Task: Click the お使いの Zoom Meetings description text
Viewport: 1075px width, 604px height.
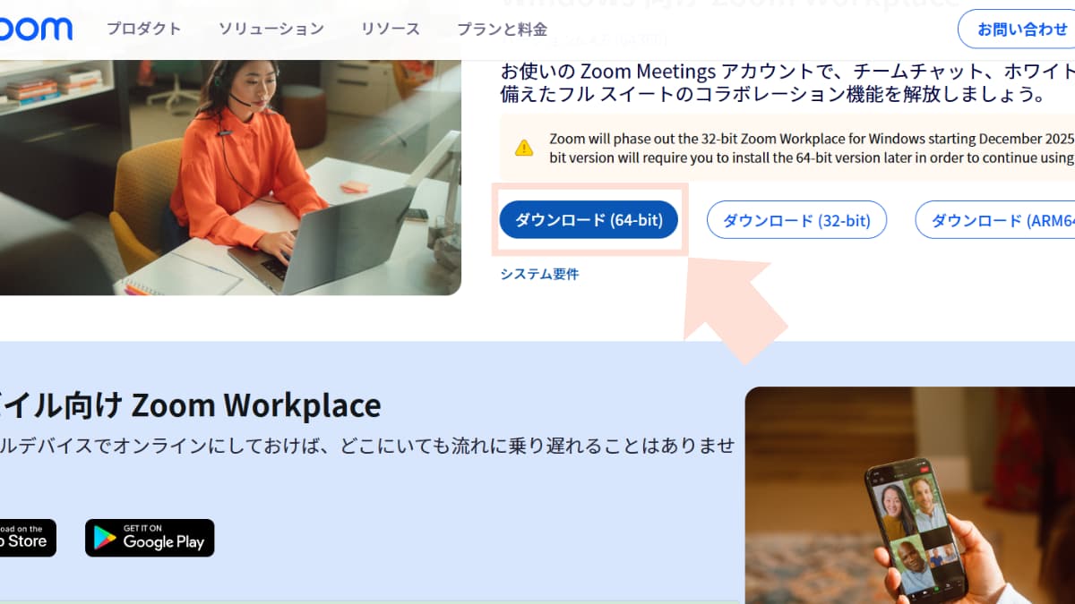Action: pyautogui.click(x=787, y=82)
